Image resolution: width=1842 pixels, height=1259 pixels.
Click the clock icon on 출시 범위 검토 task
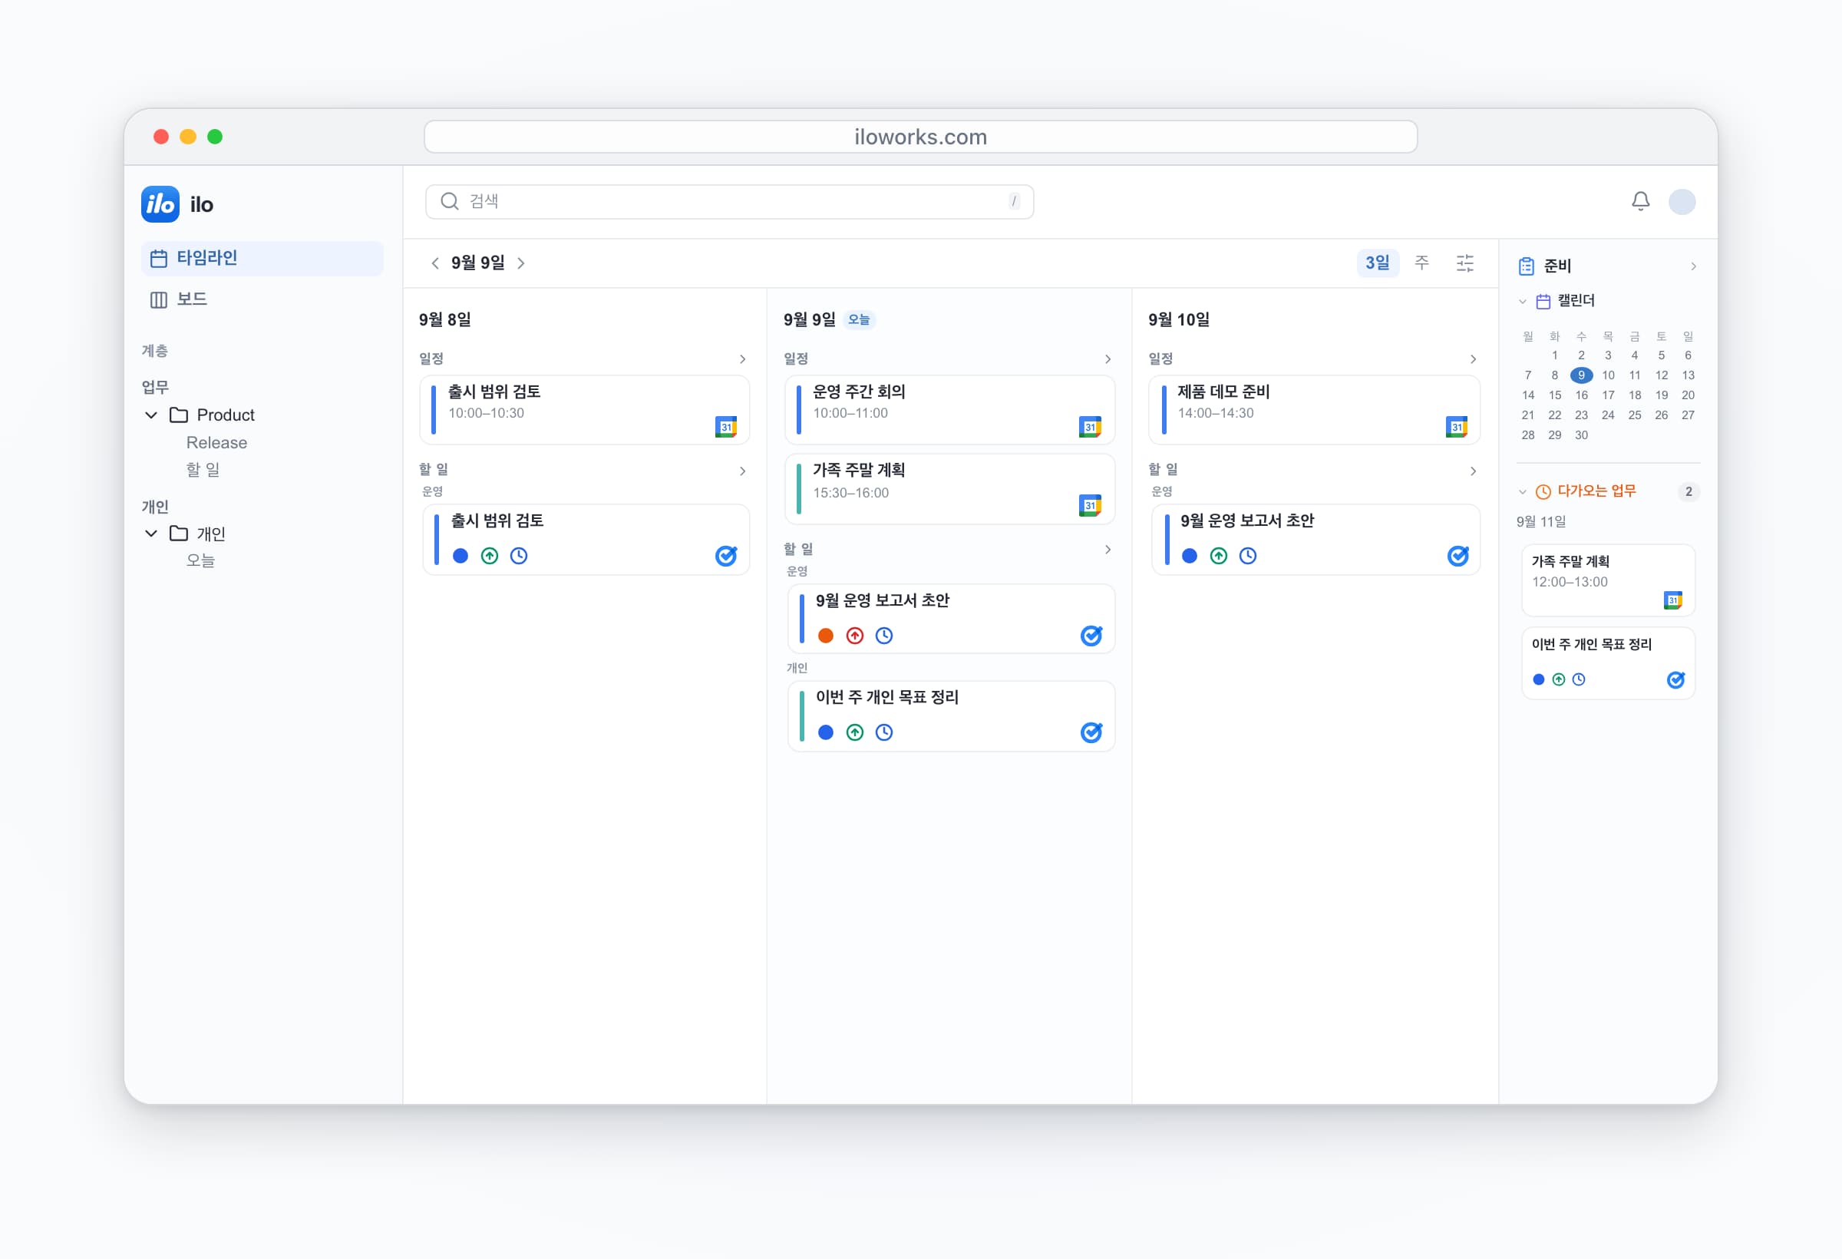pyautogui.click(x=519, y=556)
